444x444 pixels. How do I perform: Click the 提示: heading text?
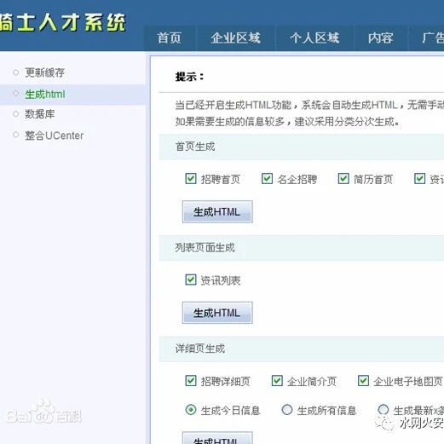pyautogui.click(x=189, y=77)
